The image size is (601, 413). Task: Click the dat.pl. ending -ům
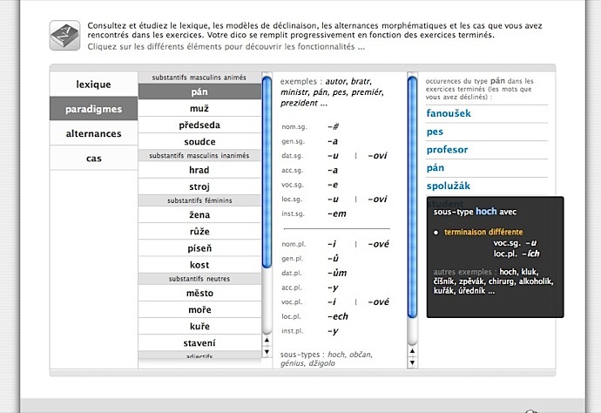click(337, 273)
